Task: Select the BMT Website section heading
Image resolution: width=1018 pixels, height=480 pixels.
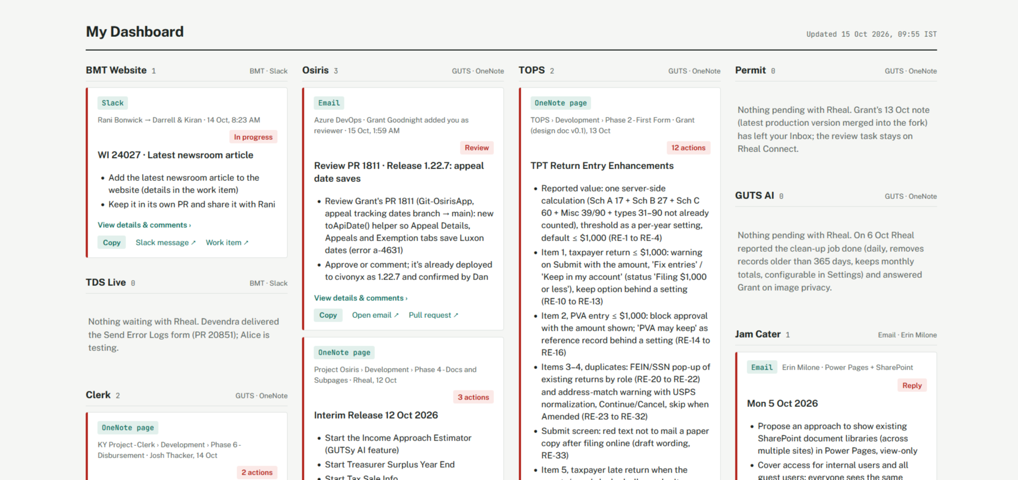Action: [x=116, y=70]
